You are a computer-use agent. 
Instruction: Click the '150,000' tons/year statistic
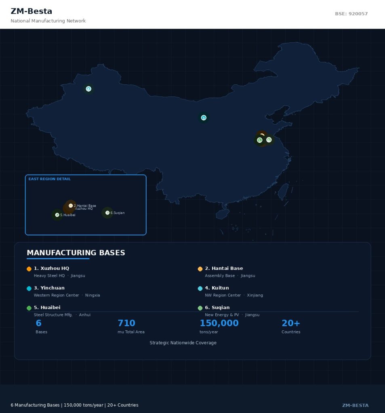[219, 323]
